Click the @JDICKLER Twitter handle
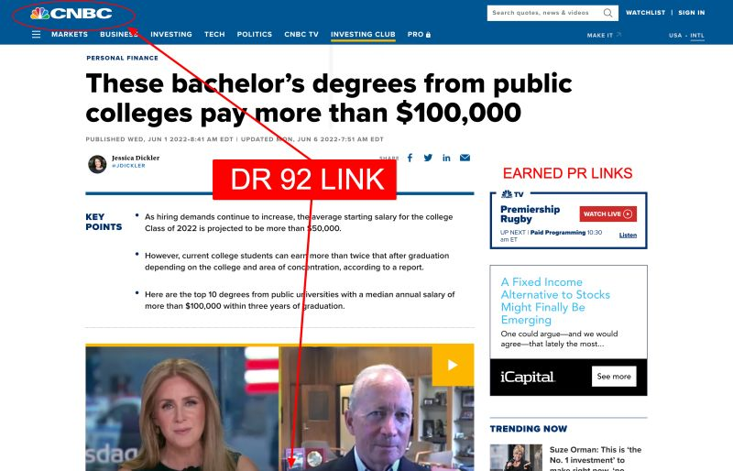Image resolution: width=733 pixels, height=471 pixels. [128, 166]
